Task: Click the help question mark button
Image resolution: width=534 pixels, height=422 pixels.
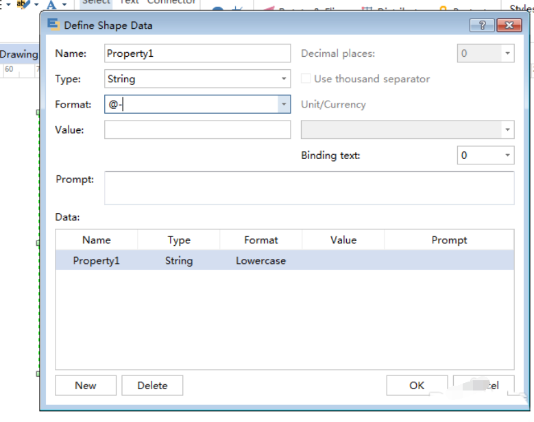Action: pyautogui.click(x=482, y=25)
